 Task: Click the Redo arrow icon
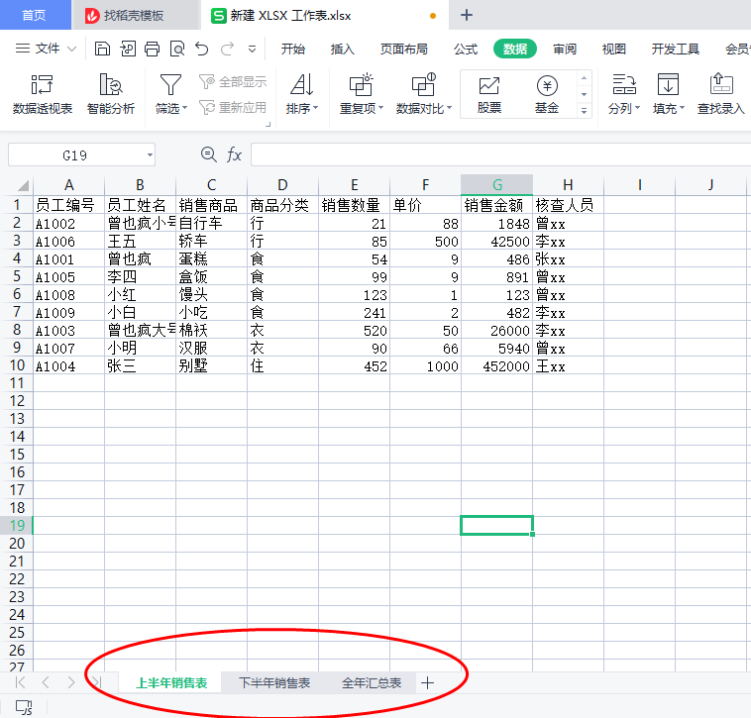227,49
